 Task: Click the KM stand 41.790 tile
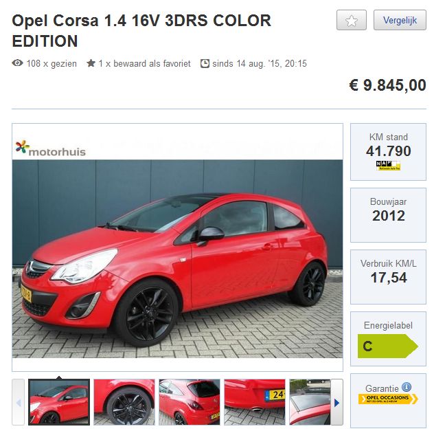point(388,152)
